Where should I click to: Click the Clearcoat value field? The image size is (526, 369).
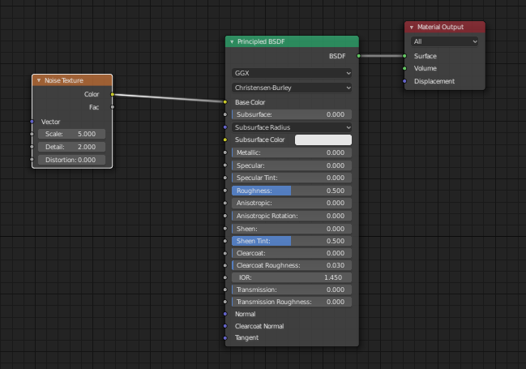(x=292, y=253)
